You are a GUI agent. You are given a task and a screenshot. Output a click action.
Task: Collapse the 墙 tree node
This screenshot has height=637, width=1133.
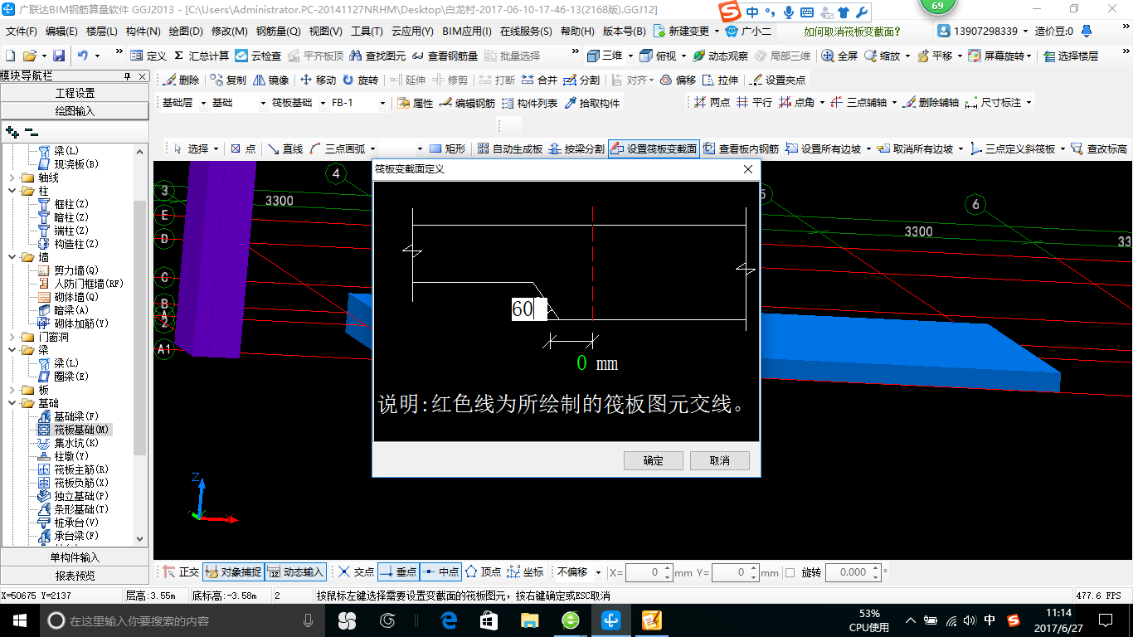(x=12, y=257)
